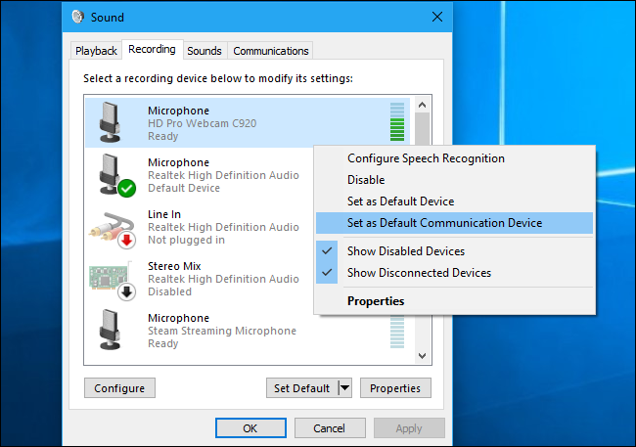The width and height of the screenshot is (636, 447).
Task: Switch to the Playback tab
Action: (x=97, y=51)
